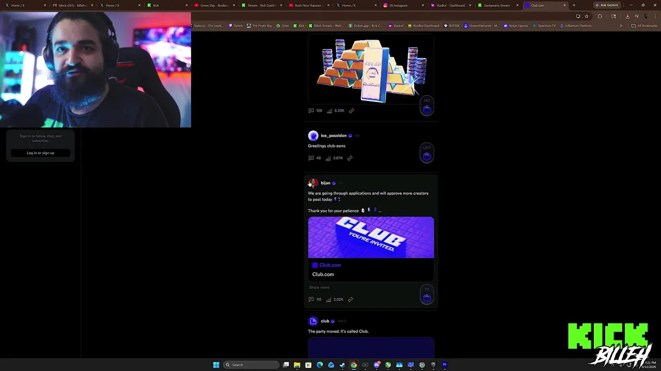This screenshot has width=661, height=371.
Task: Open the gold bars post image
Action: [x=371, y=70]
